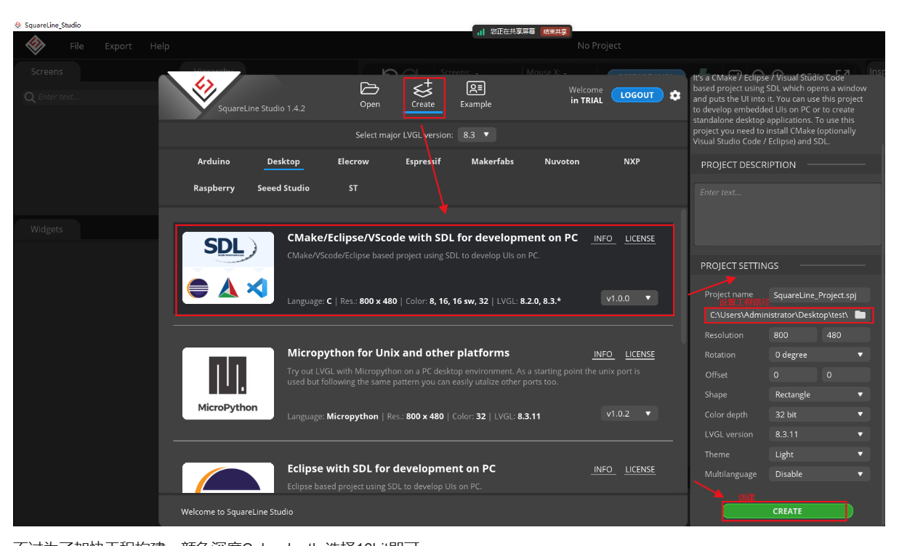Select the Elecrow platform tab
This screenshot has height=546, width=899.
click(x=353, y=161)
